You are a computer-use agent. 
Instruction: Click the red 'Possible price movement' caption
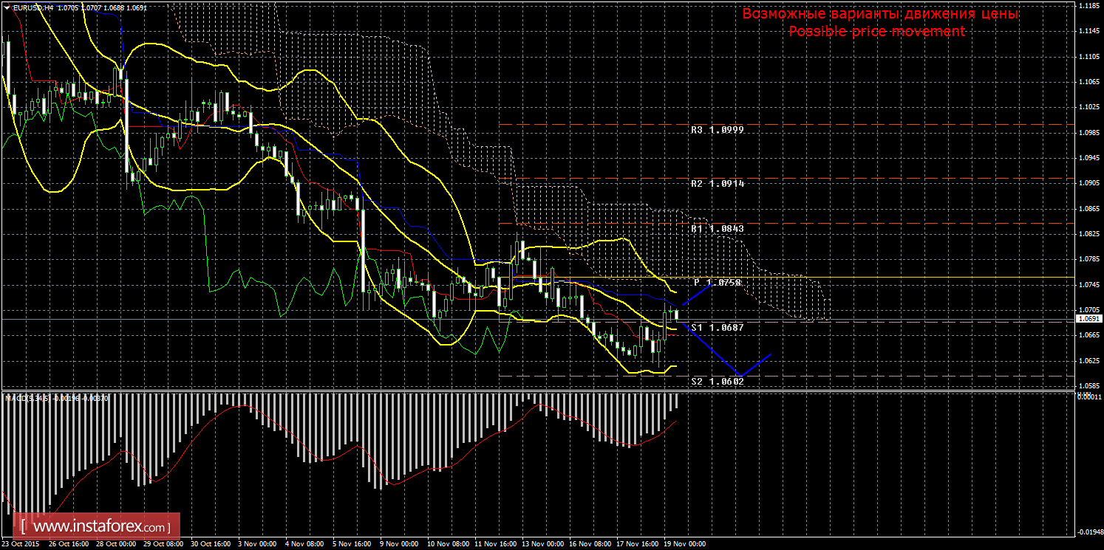coord(877,31)
